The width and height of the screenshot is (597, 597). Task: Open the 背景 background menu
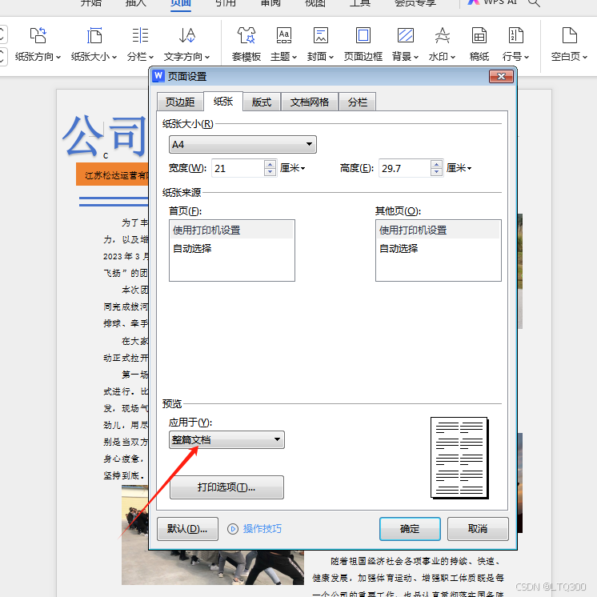405,44
